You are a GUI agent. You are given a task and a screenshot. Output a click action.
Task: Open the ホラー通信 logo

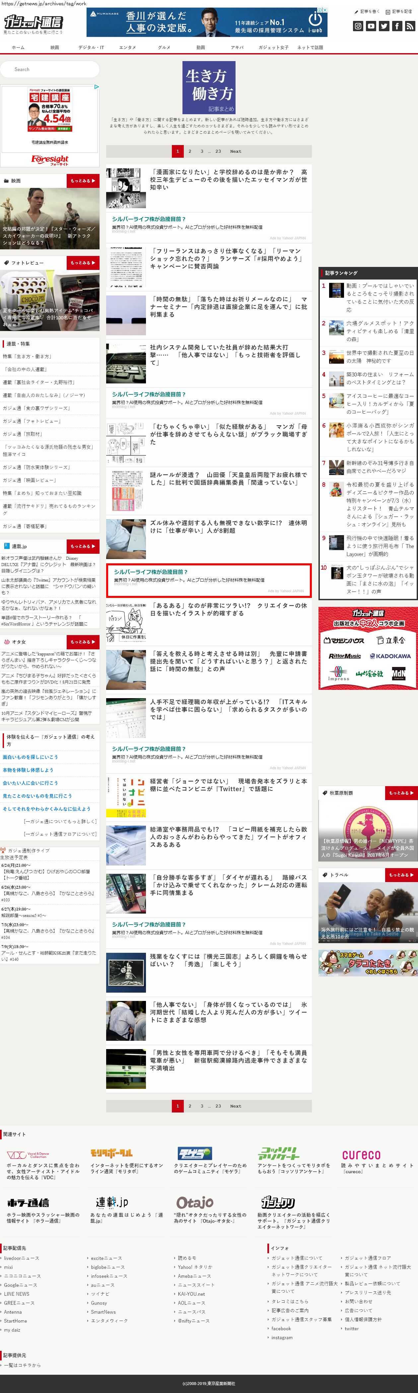(x=28, y=1203)
